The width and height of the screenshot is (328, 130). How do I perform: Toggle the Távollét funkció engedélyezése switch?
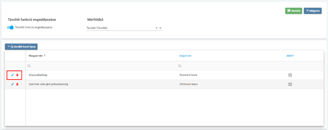[10, 27]
